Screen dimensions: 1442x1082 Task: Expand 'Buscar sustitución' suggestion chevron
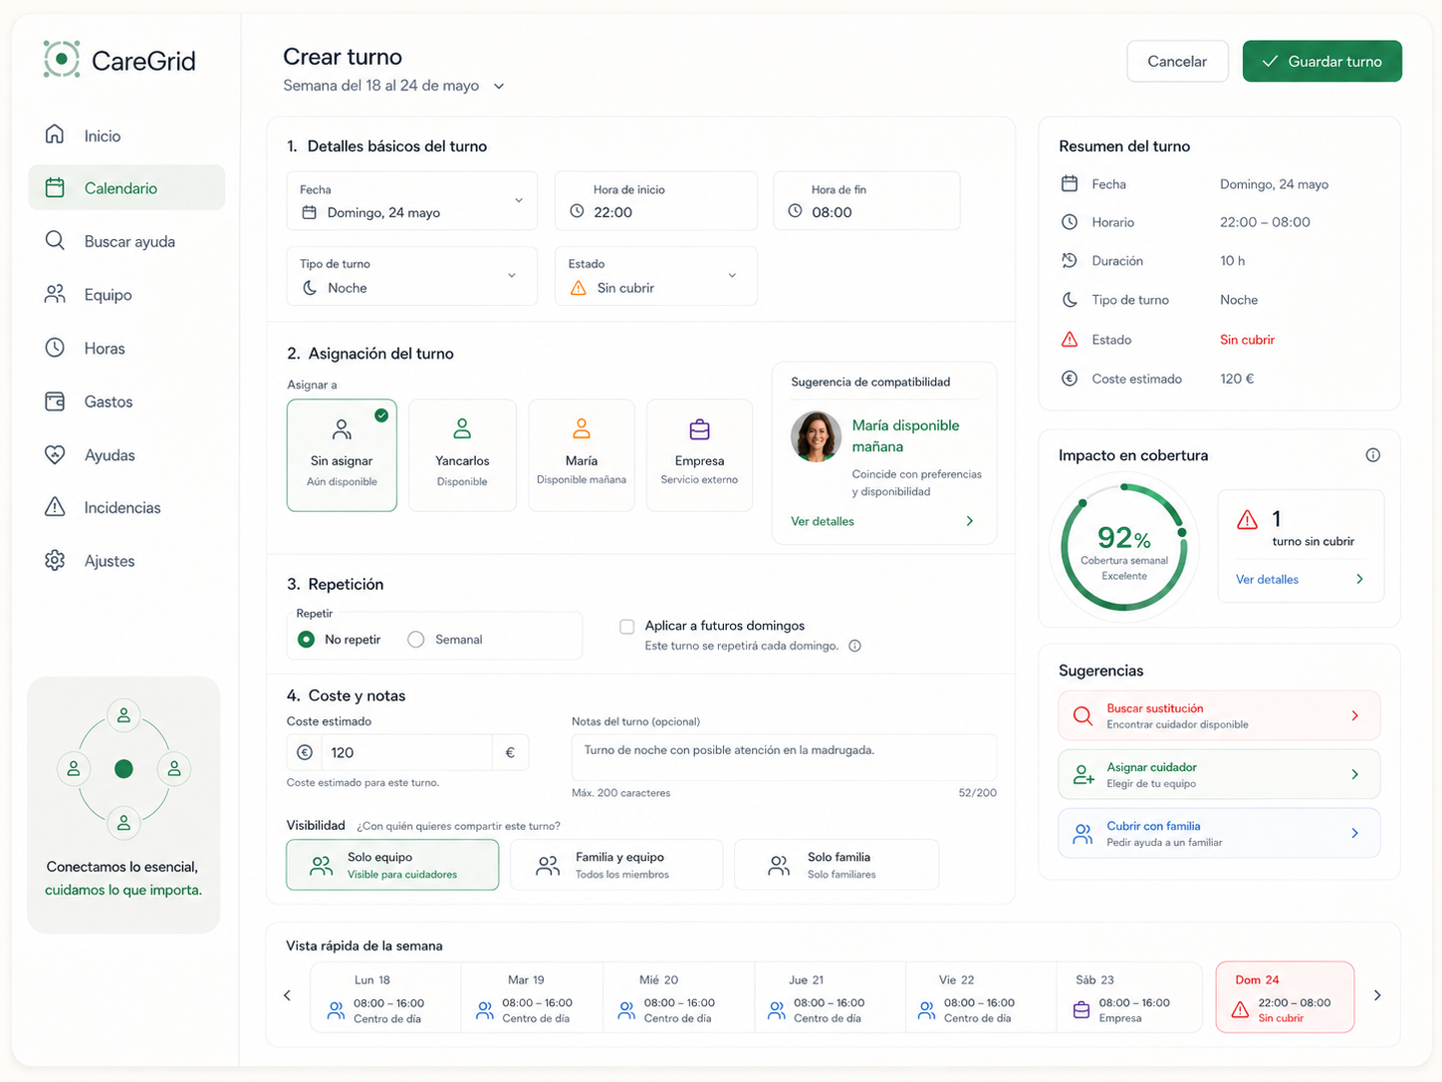(x=1355, y=715)
